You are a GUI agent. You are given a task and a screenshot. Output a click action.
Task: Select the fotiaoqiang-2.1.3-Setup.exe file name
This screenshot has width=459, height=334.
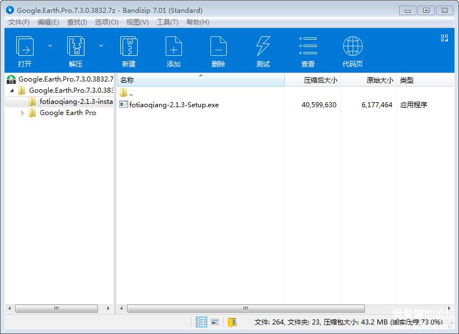click(x=174, y=105)
